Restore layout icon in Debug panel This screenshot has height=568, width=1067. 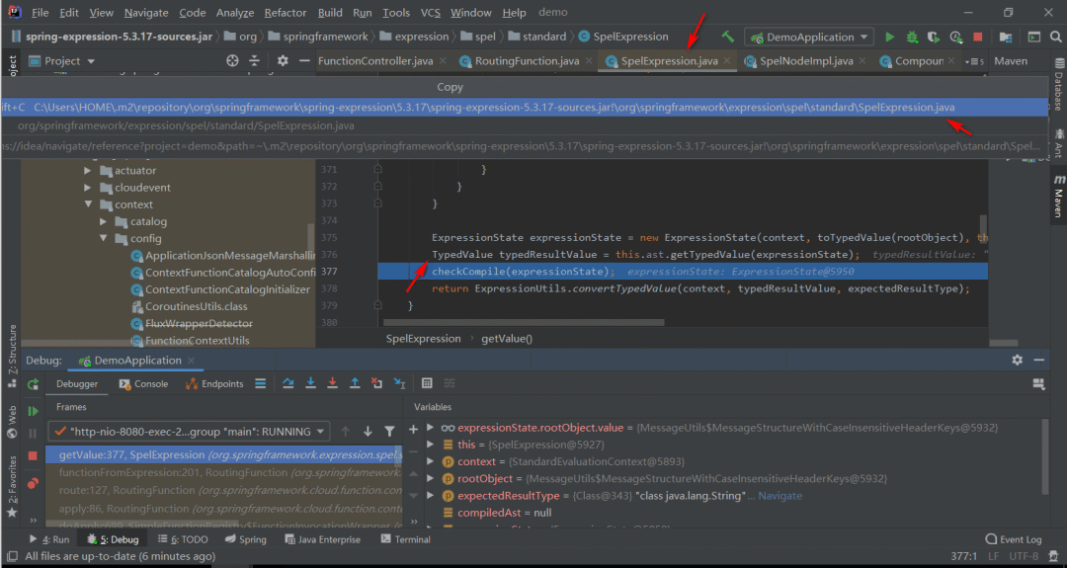click(x=1038, y=384)
